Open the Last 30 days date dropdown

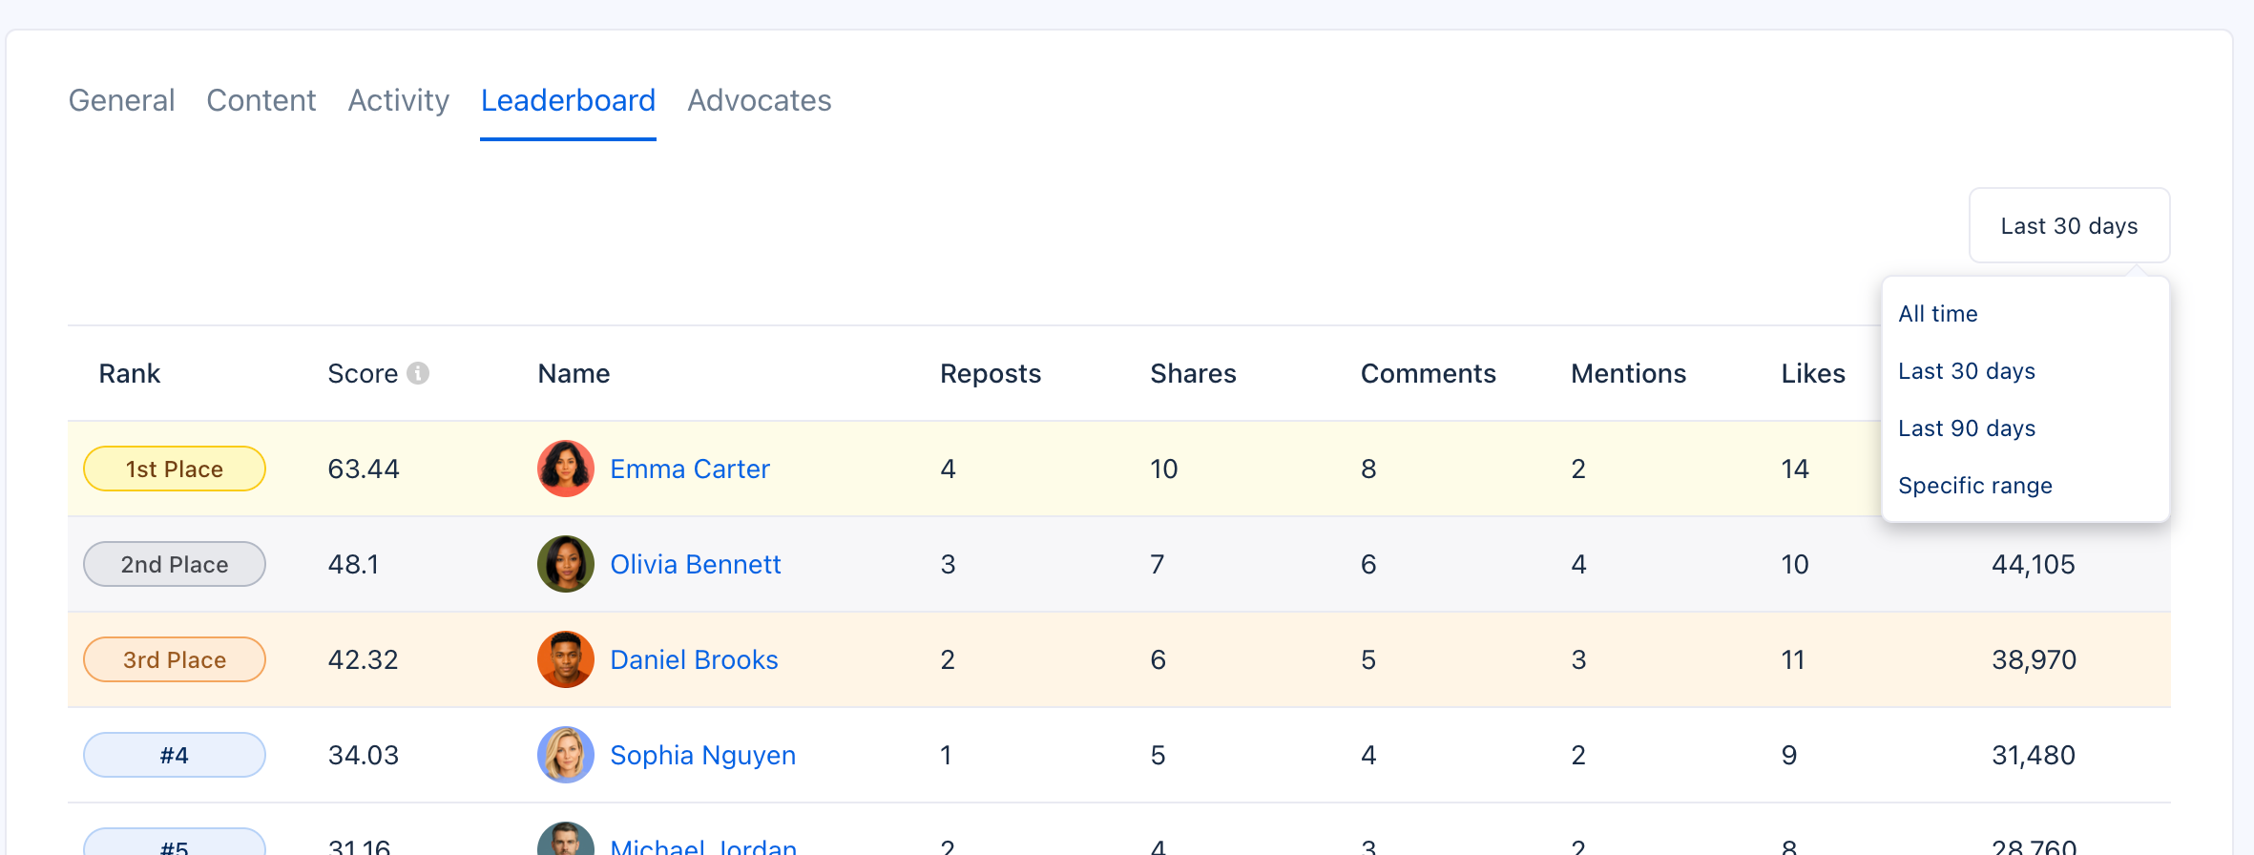[x=2069, y=226]
